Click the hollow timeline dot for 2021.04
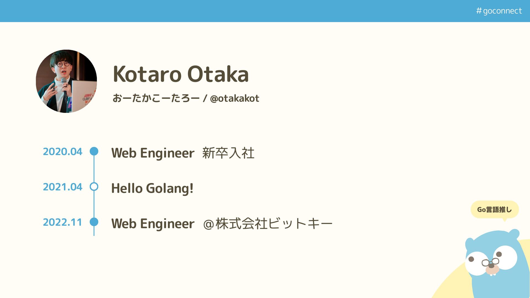Viewport: 530px width, 298px height. pyautogui.click(x=94, y=187)
